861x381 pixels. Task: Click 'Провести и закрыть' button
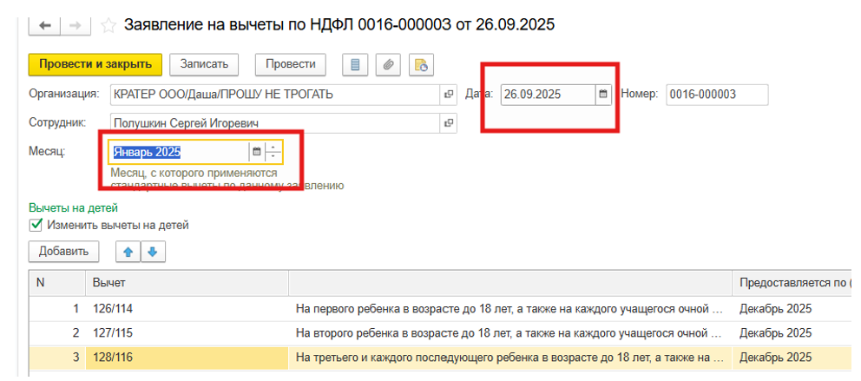point(95,64)
